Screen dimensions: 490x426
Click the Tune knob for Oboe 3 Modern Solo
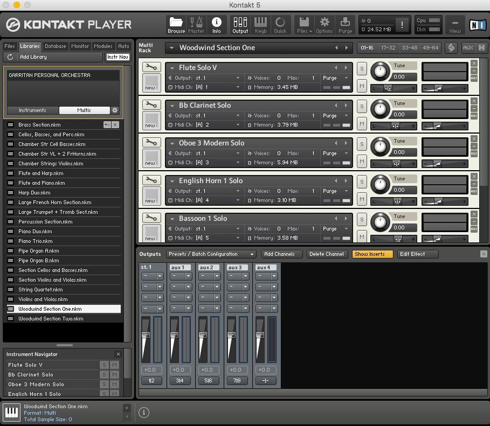(380, 147)
